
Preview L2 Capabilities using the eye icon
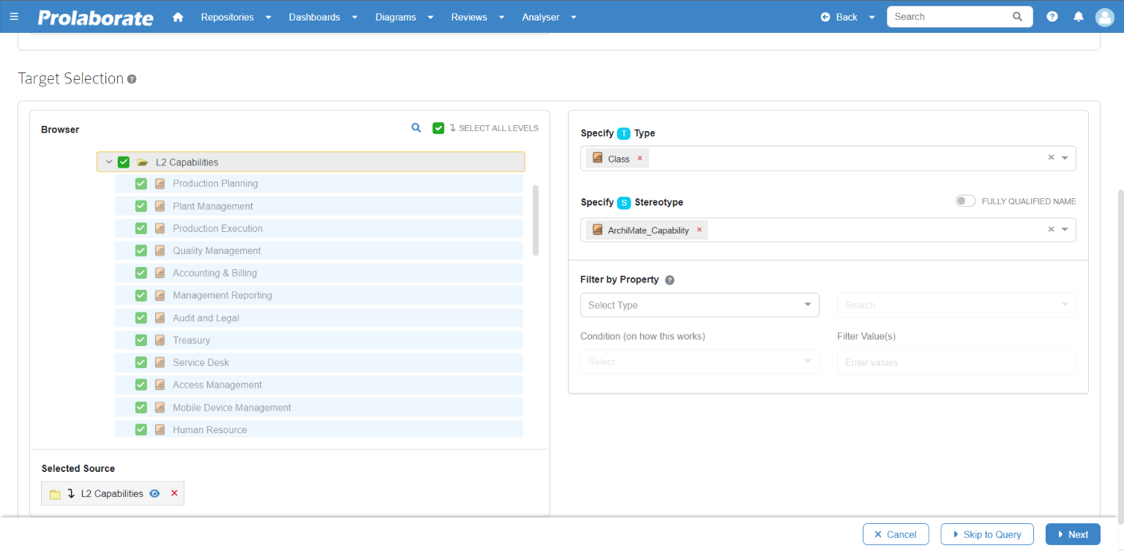[154, 493]
